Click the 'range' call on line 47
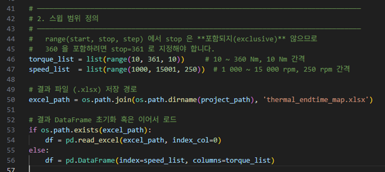The width and height of the screenshot is (385, 172). 117,69
